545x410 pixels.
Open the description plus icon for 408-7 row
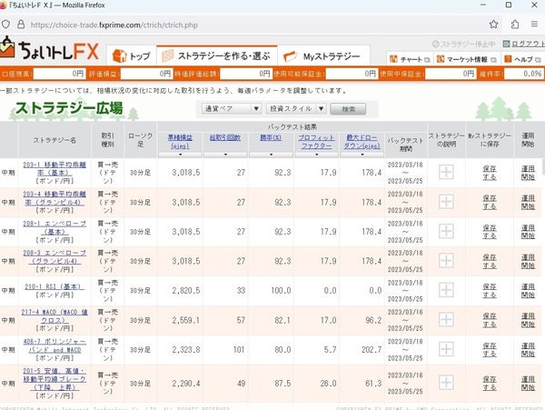point(446,349)
